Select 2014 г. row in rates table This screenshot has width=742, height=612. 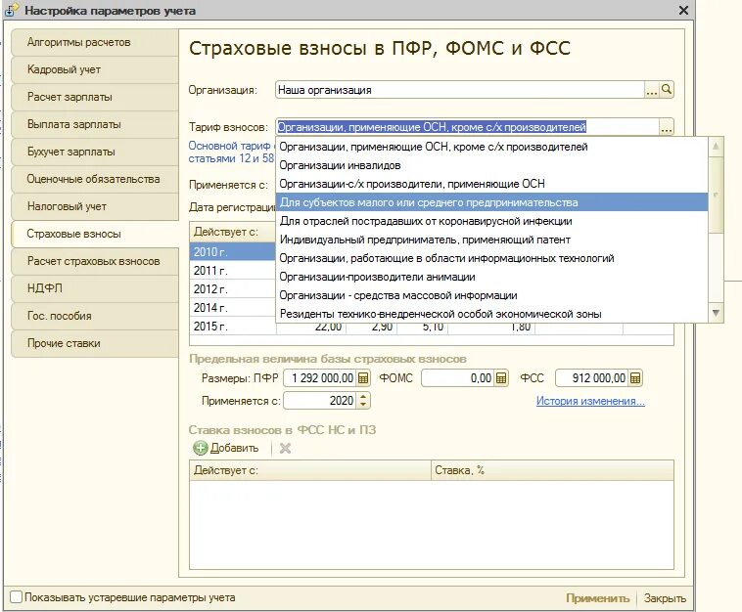coord(233,308)
